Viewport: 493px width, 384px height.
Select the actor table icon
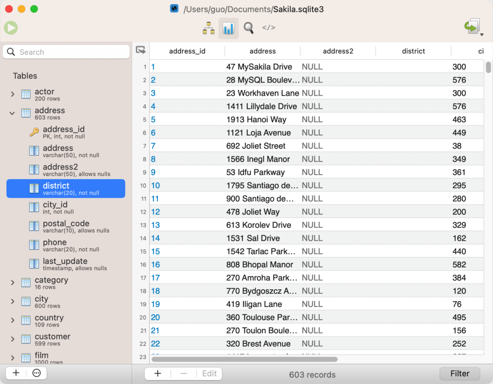click(26, 94)
